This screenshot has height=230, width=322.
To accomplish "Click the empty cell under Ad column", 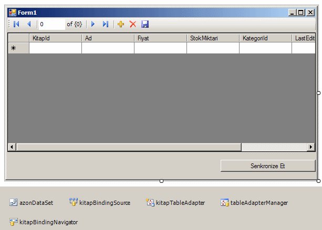I will 108,48.
